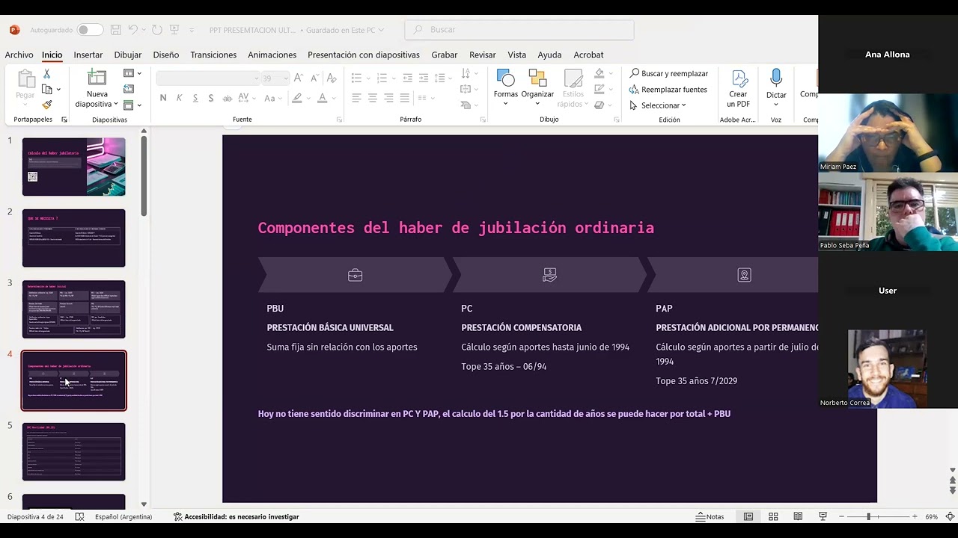
Task: Open the font size 39 dropdown
Action: click(x=275, y=78)
